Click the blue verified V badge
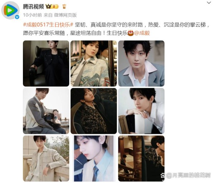This screenshot has width=215, height=183. [x=17, y=17]
